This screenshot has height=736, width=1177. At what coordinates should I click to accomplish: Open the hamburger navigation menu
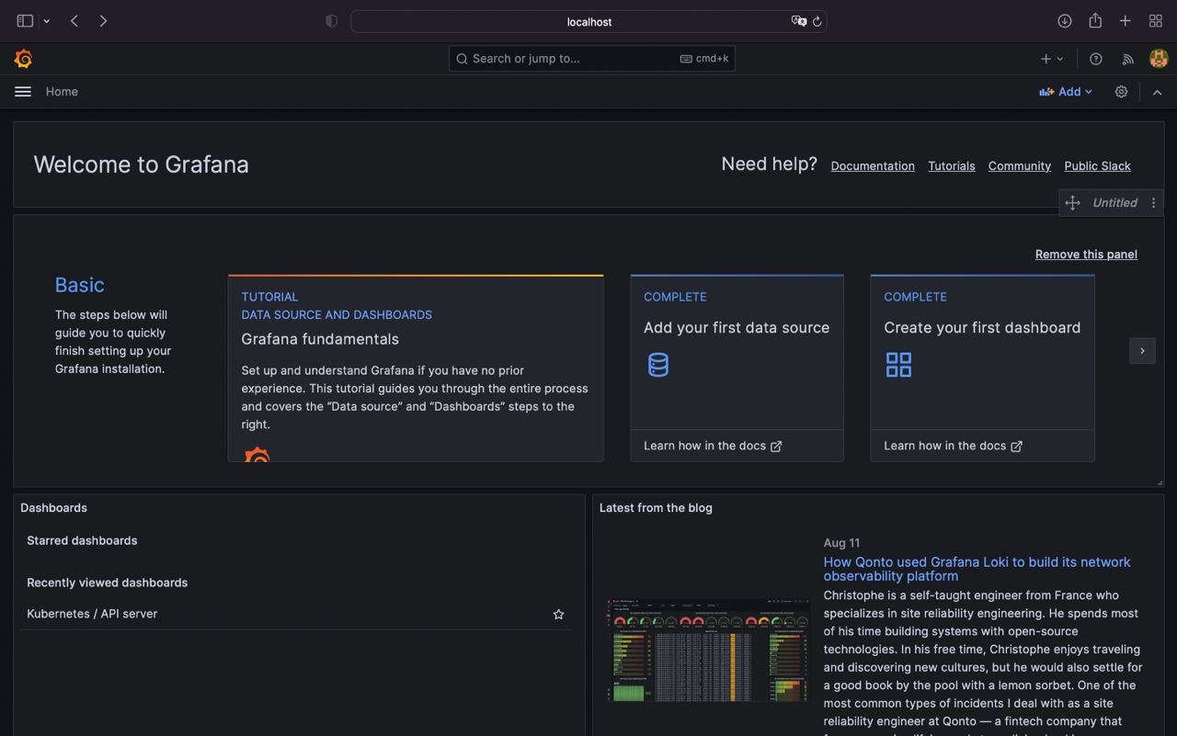pos(23,92)
